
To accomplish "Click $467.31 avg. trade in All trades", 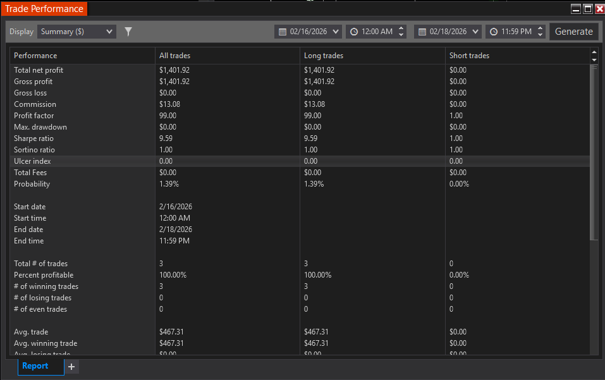I will tap(171, 332).
